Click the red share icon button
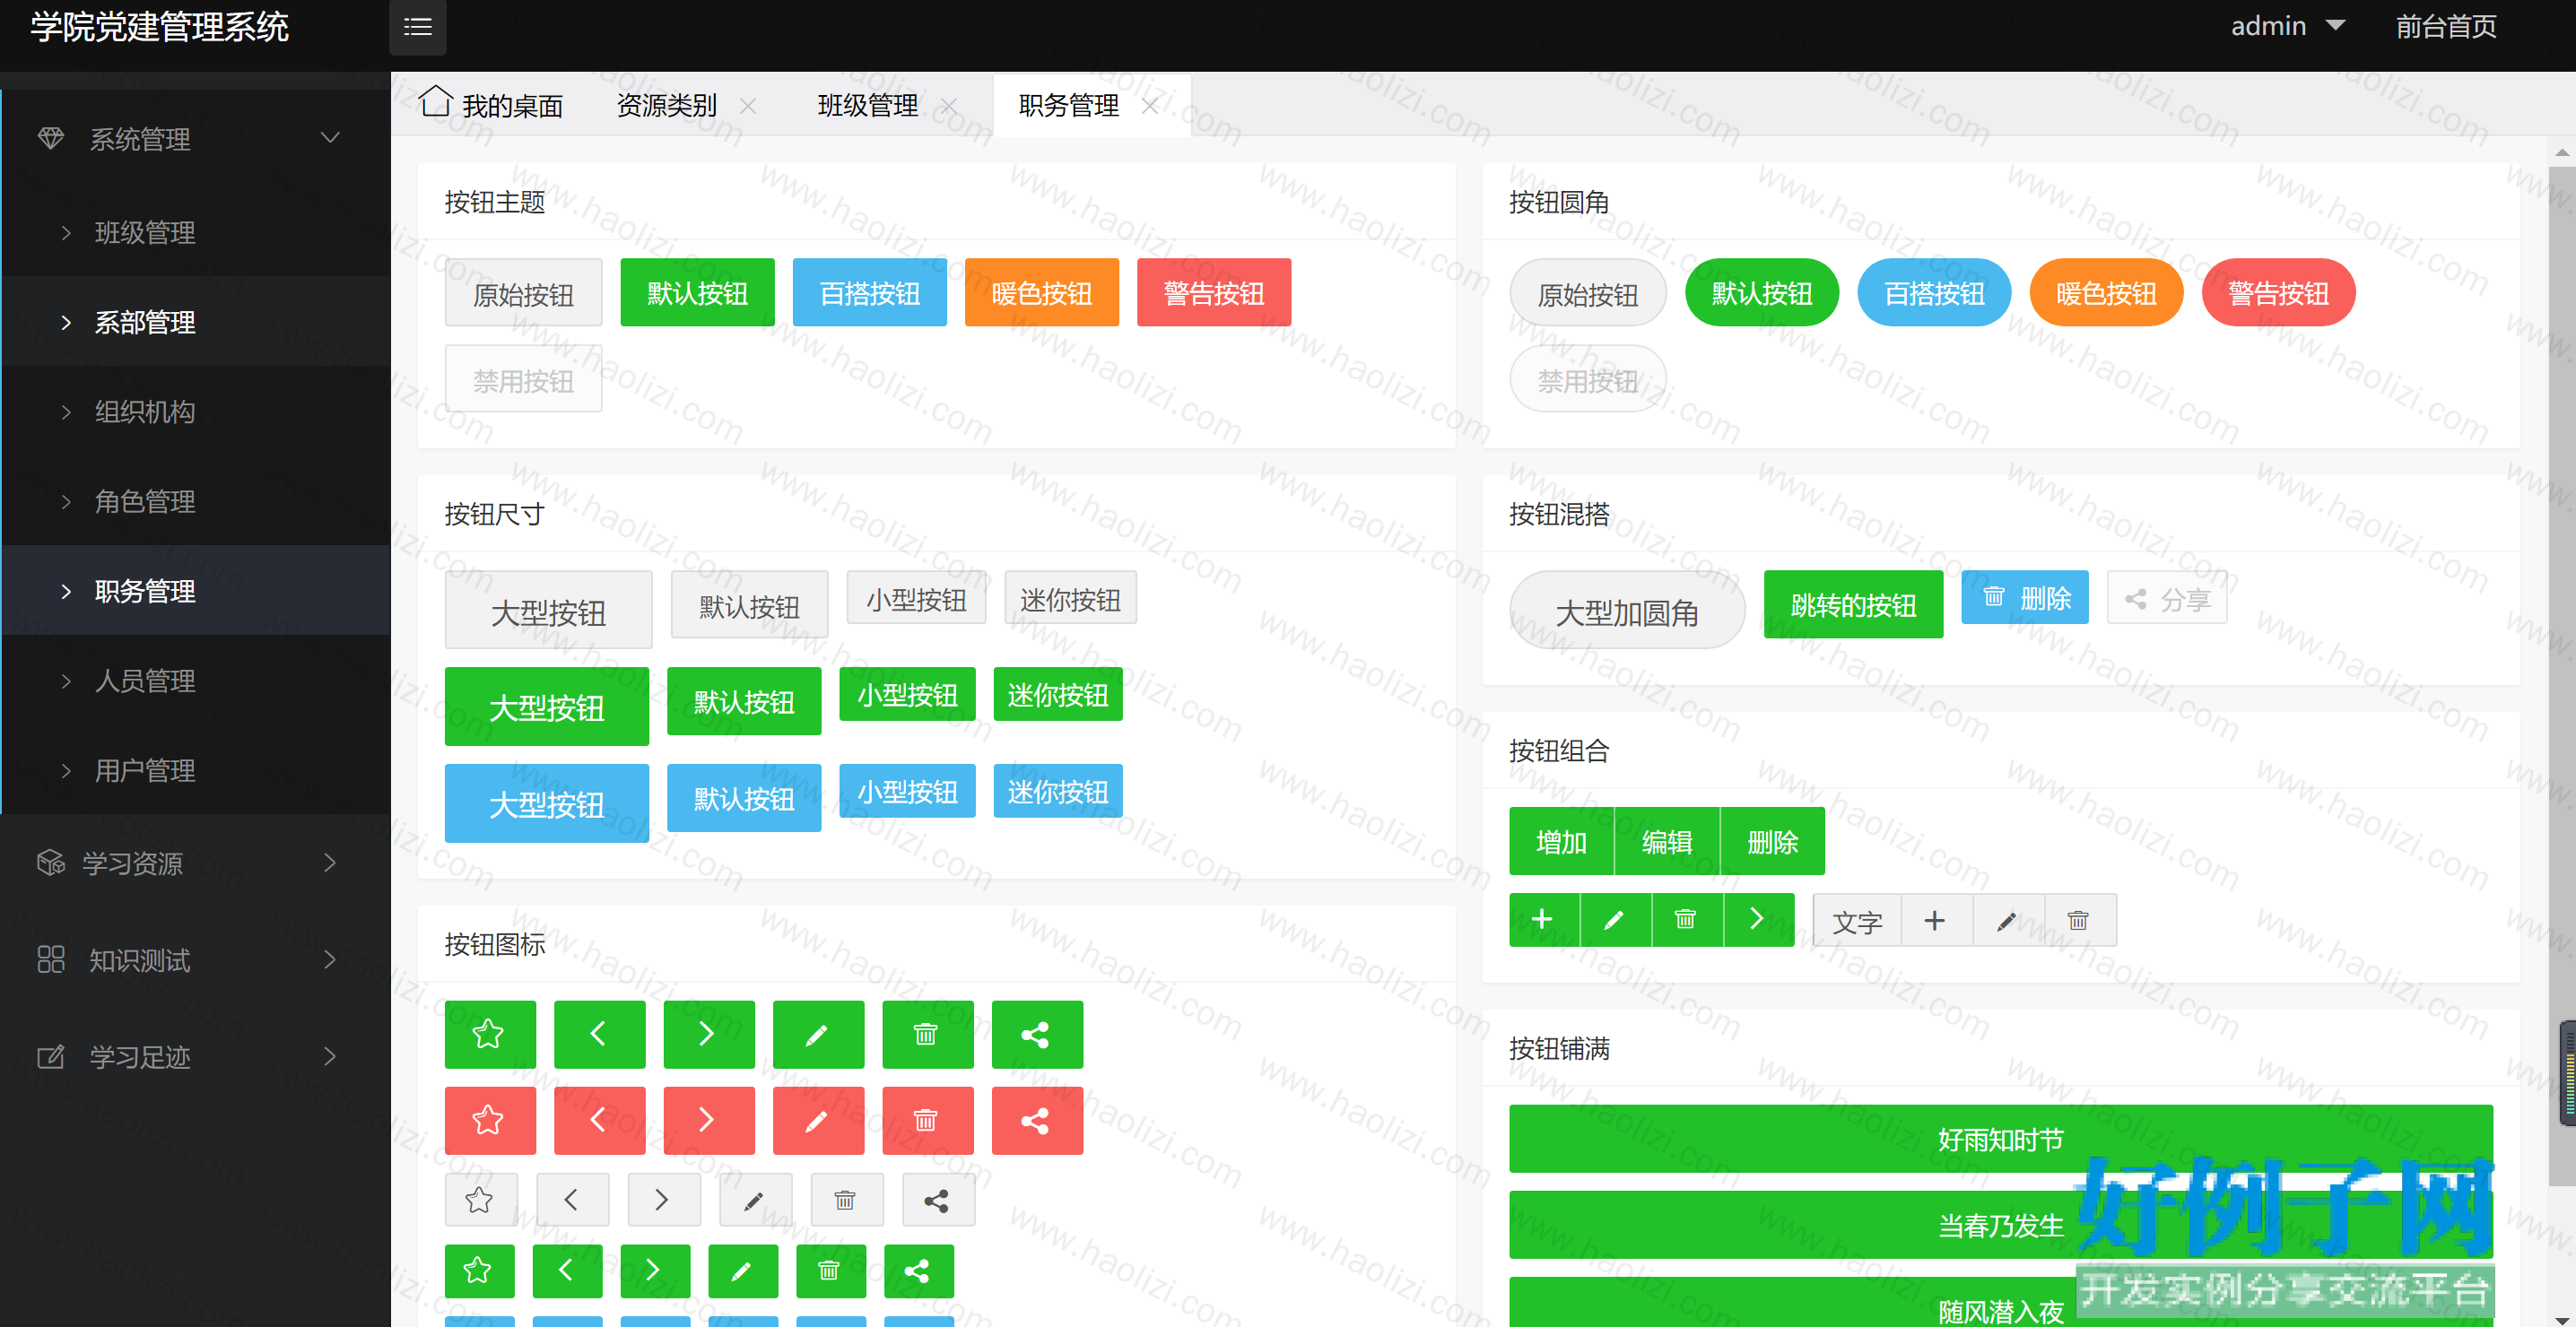 pyautogui.click(x=1037, y=1120)
